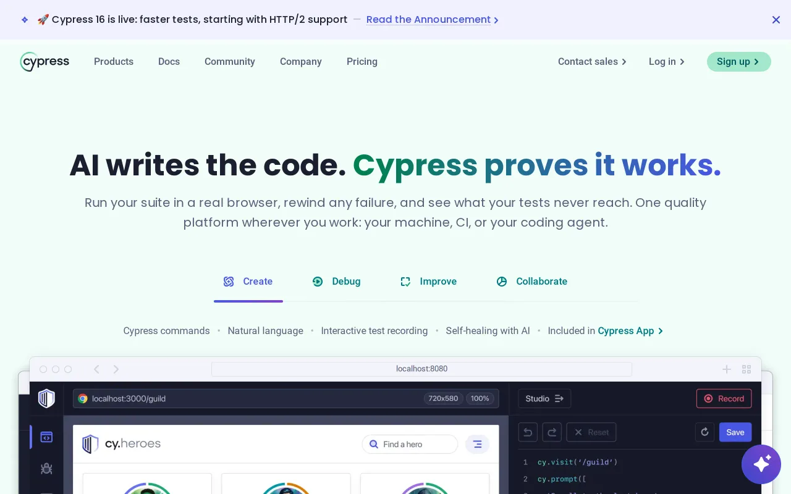The image size is (791, 494).
Task: Open the Community menu
Action: 230,62
